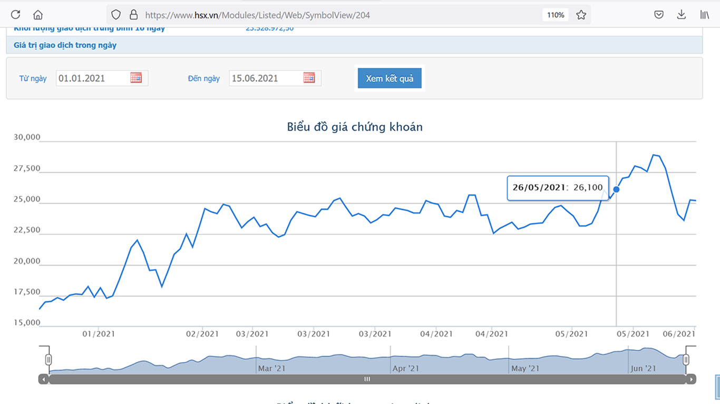Show downloads using the arrow icon
The width and height of the screenshot is (720, 404).
(x=681, y=15)
